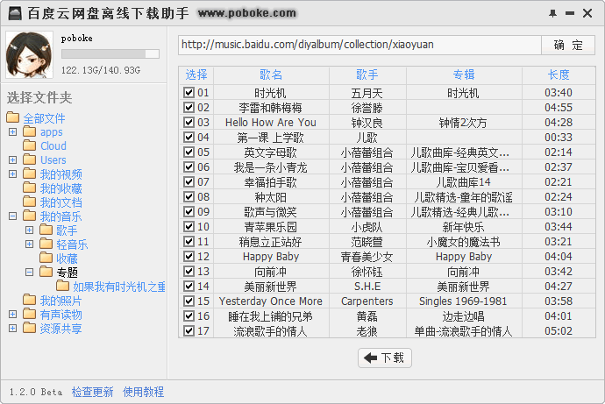Uncheck song 08 种太阳
Image resolution: width=605 pixels, height=404 pixels.
[189, 196]
